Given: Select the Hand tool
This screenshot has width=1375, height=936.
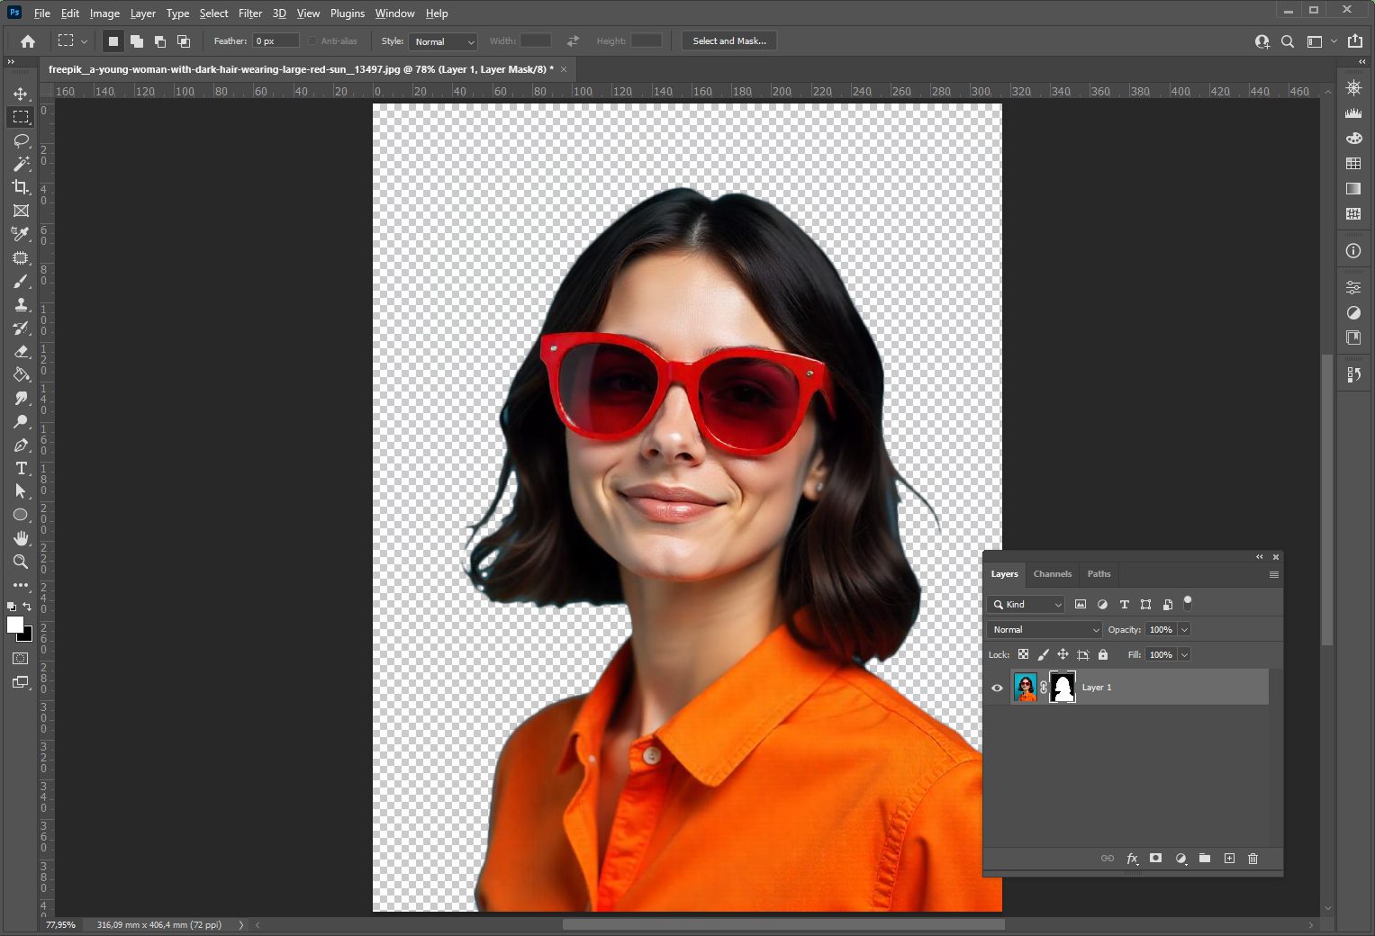Looking at the screenshot, I should 21,538.
